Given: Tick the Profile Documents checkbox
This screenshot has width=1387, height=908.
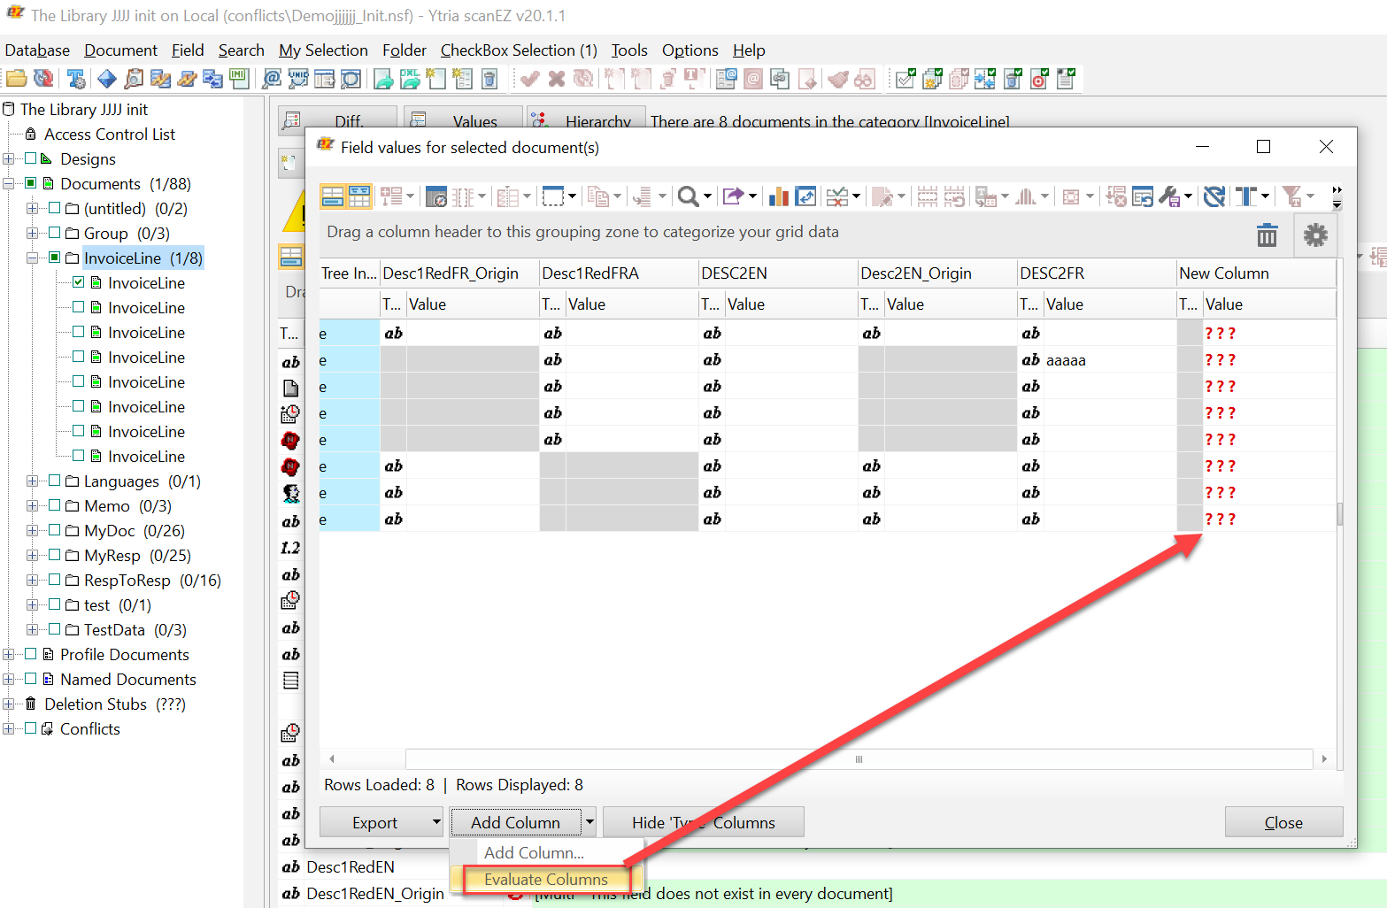Looking at the screenshot, I should point(31,654).
